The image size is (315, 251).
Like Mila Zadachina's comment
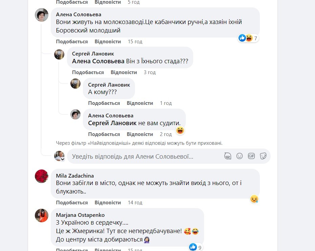click(x=72, y=203)
